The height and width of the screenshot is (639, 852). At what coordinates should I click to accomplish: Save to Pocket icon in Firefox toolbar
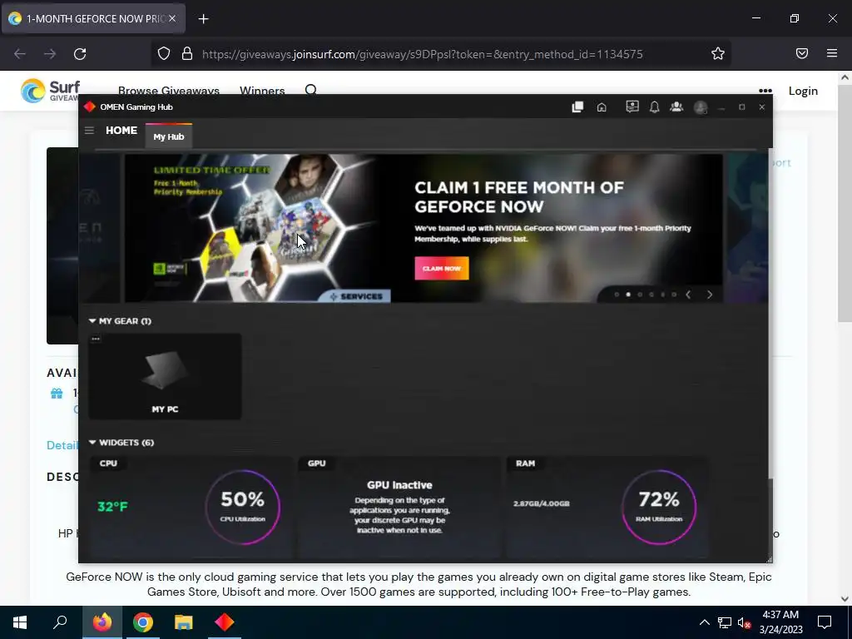pyautogui.click(x=802, y=53)
